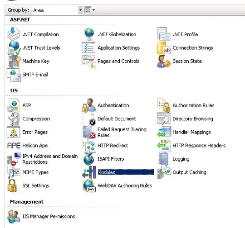The width and height of the screenshot is (245, 228).
Task: Collapse the IIS group header
Action: [14, 90]
